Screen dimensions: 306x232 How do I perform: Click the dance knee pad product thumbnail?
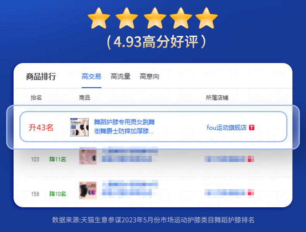click(79, 127)
